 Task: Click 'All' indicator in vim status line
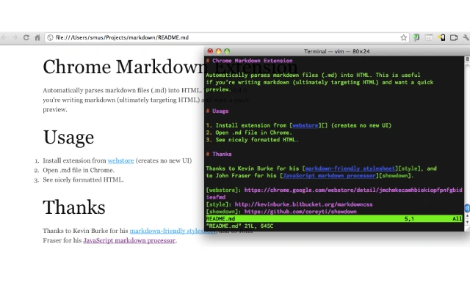457,218
